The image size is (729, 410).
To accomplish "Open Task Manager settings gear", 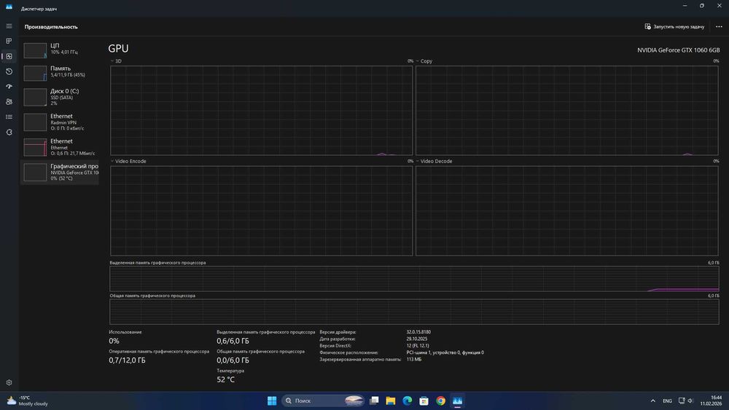I will [x=9, y=382].
